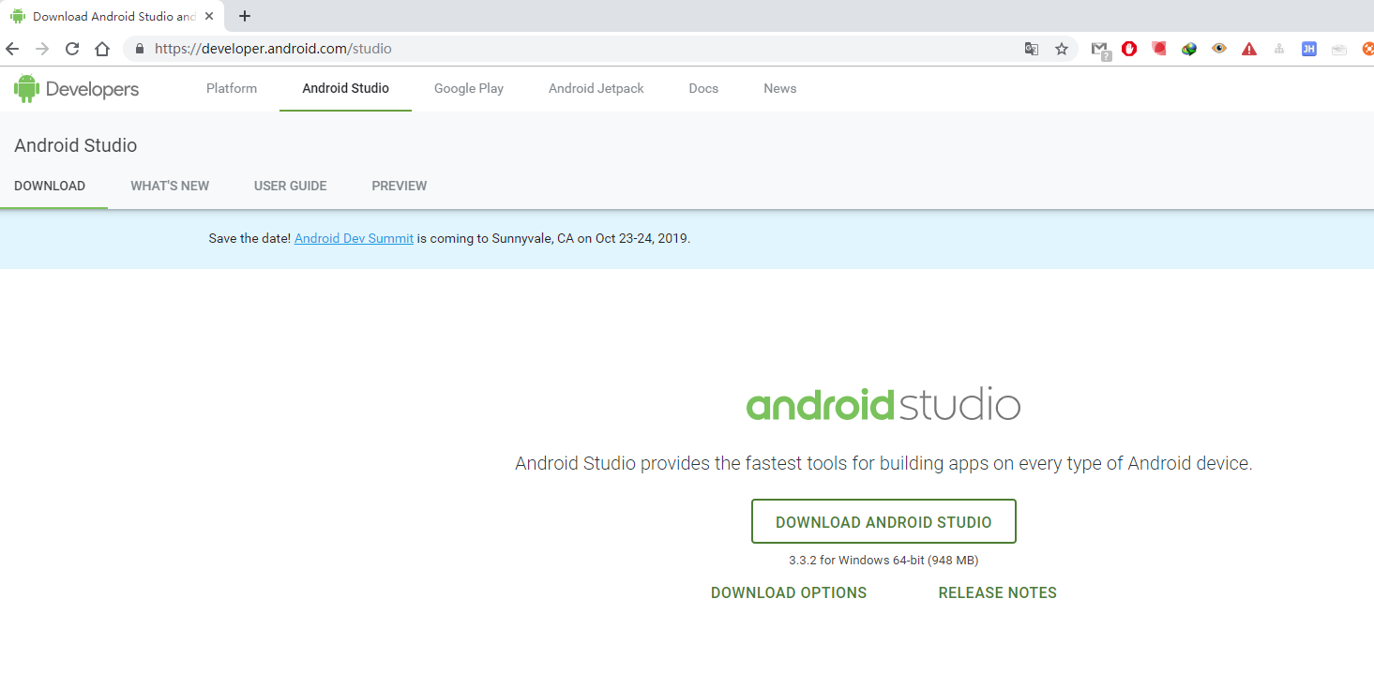
Task: Open the Docs section
Action: pyautogui.click(x=703, y=88)
